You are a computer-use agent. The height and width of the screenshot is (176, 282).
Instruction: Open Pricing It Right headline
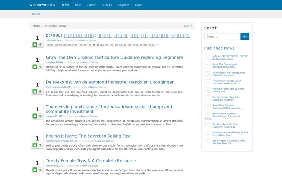point(88,136)
